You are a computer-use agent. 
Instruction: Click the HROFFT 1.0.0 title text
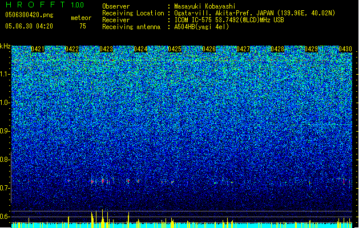45,5
